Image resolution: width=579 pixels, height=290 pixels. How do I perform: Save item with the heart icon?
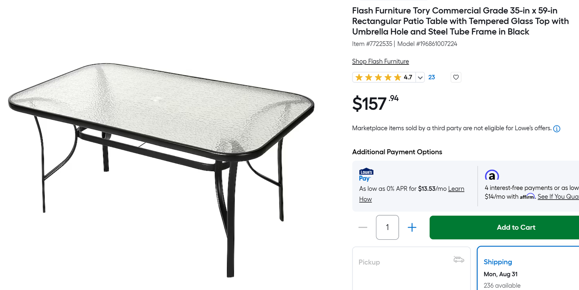(x=456, y=77)
